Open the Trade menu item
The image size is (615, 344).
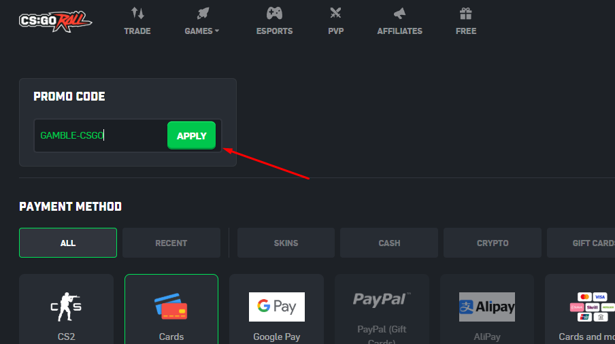point(137,31)
